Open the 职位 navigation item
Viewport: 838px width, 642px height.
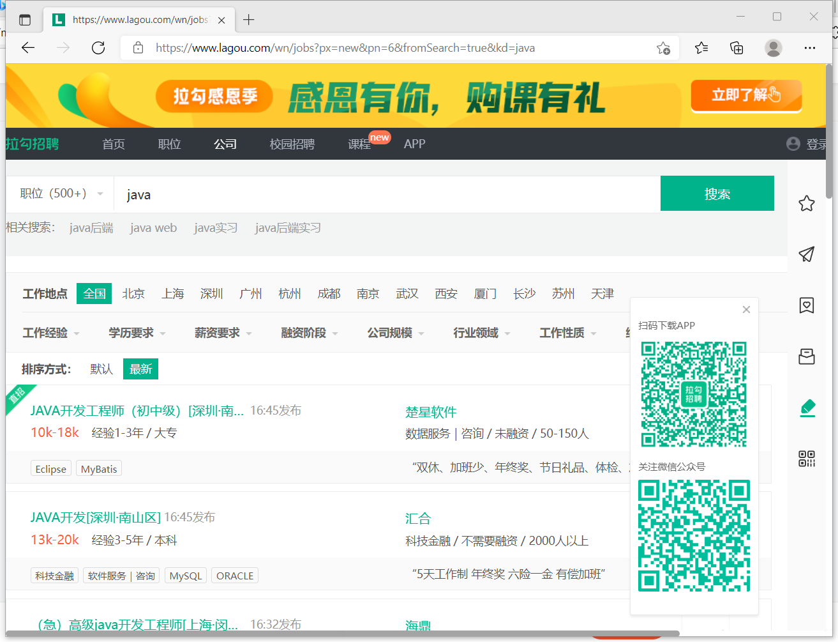[x=170, y=144]
